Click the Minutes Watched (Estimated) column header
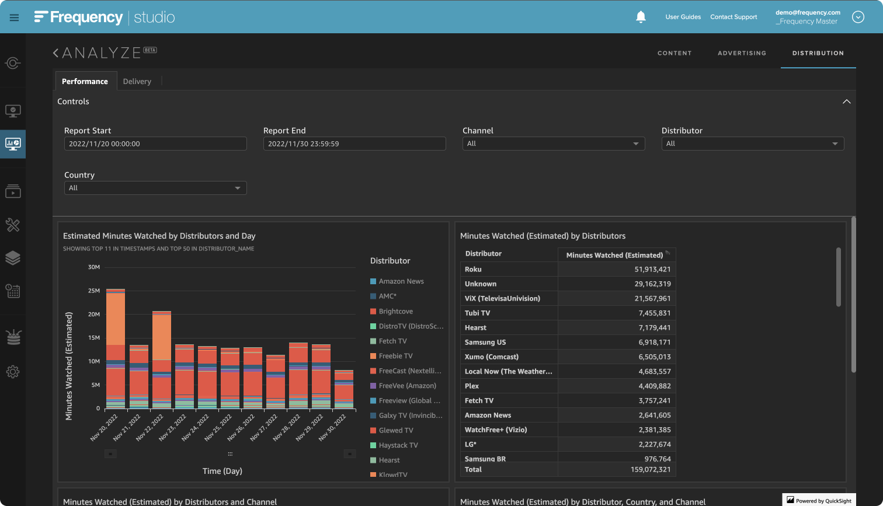Viewport: 883px width, 506px height. [617, 255]
